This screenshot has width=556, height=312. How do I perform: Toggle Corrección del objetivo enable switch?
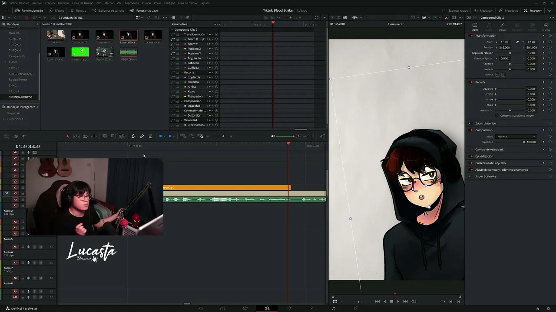coord(471,163)
